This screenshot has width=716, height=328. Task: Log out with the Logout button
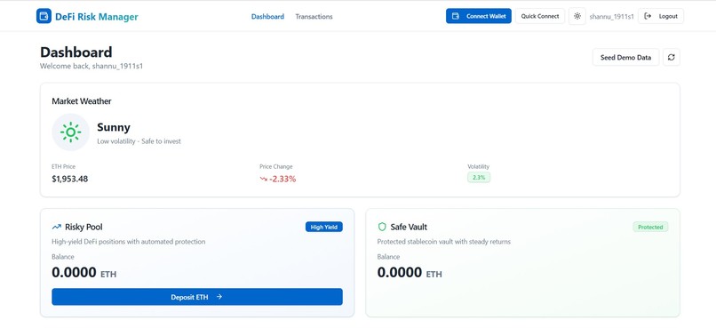pyautogui.click(x=661, y=16)
